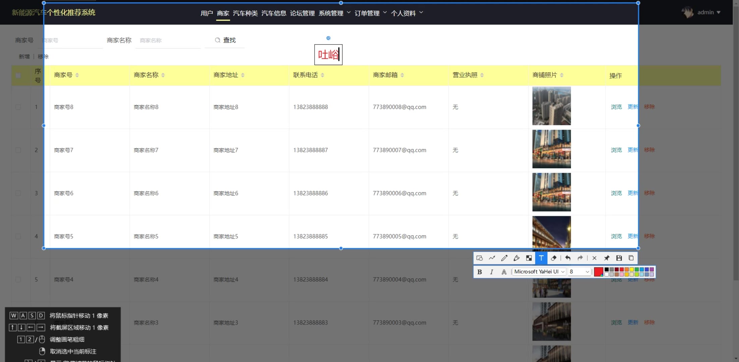The width and height of the screenshot is (739, 362).
Task: Expand the 系统管理 menu
Action: pyautogui.click(x=334, y=13)
